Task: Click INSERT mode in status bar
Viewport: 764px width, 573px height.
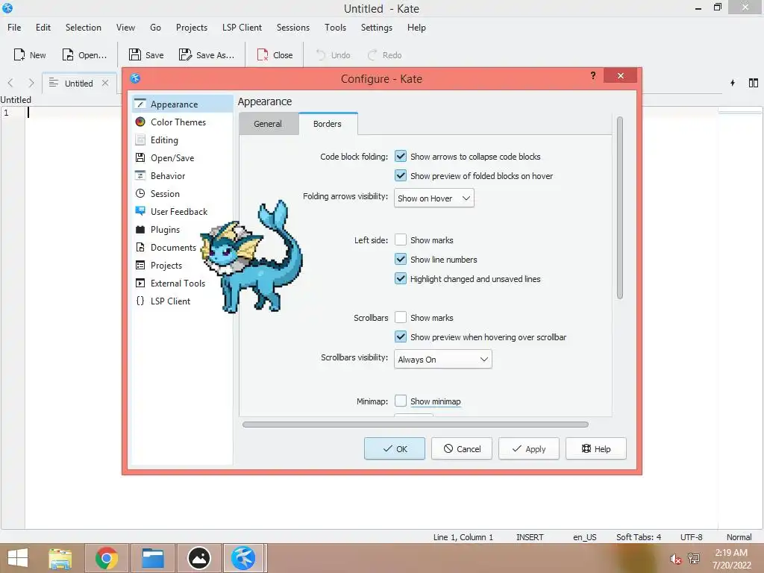Action: tap(530, 537)
